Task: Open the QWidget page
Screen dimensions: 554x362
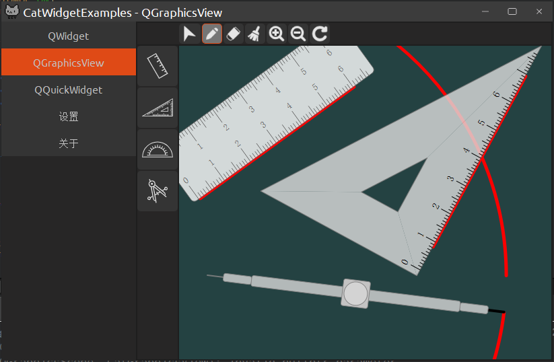Action: 69,36
